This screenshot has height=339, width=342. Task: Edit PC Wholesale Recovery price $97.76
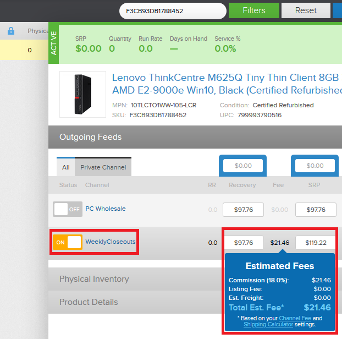click(243, 210)
